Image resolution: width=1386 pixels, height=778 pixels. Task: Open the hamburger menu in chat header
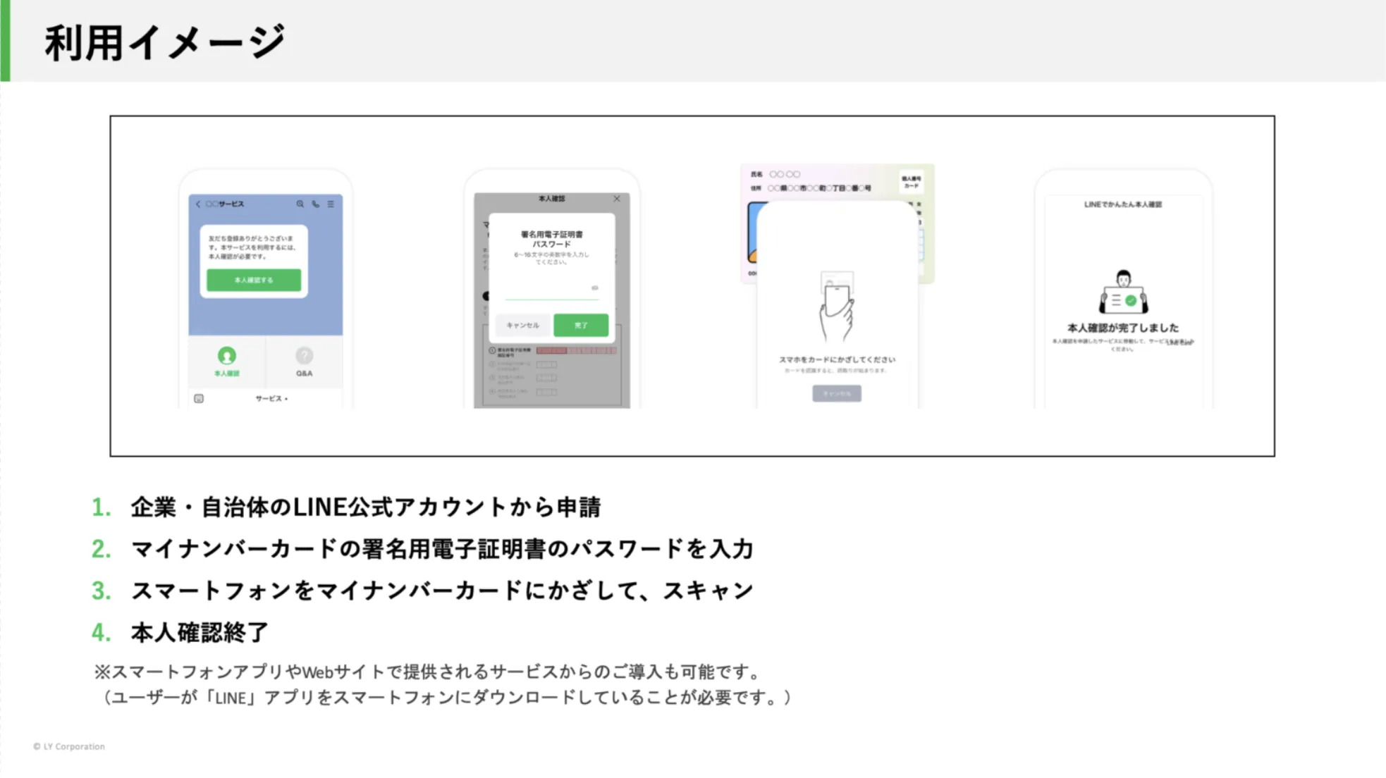pos(331,204)
